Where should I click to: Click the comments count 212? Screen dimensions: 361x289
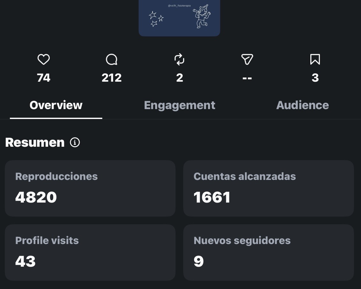pyautogui.click(x=112, y=78)
